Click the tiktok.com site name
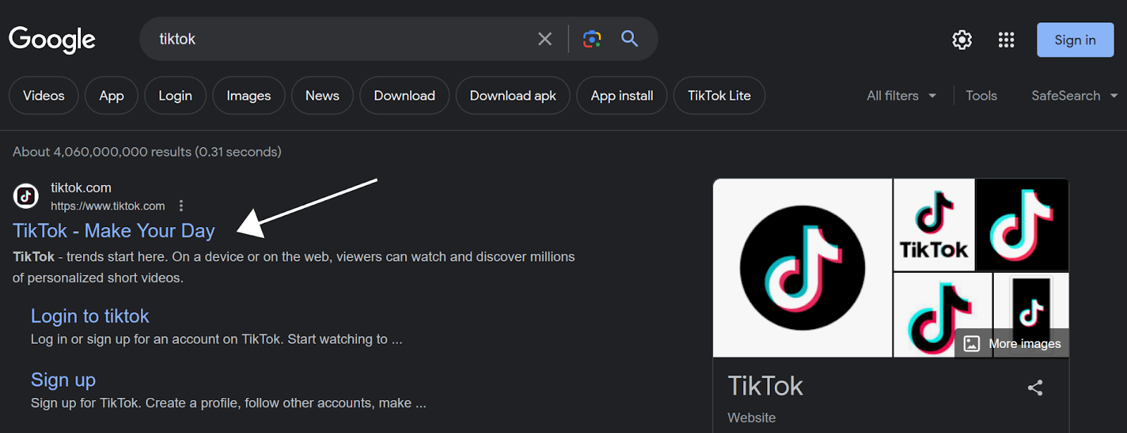The width and height of the screenshot is (1127, 433). pyautogui.click(x=81, y=188)
